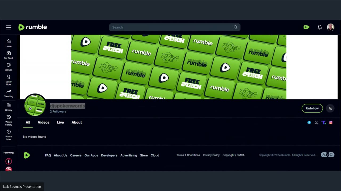Viewport: 341px width, 191px height.
Task: Open Watch Later in sidebar
Action: click(x=9, y=135)
